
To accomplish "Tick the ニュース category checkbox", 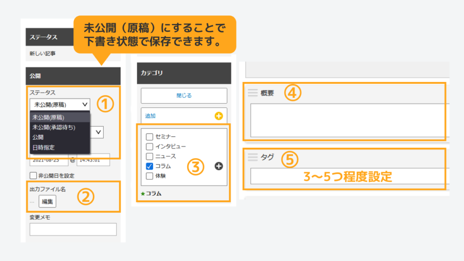I will click(149, 156).
